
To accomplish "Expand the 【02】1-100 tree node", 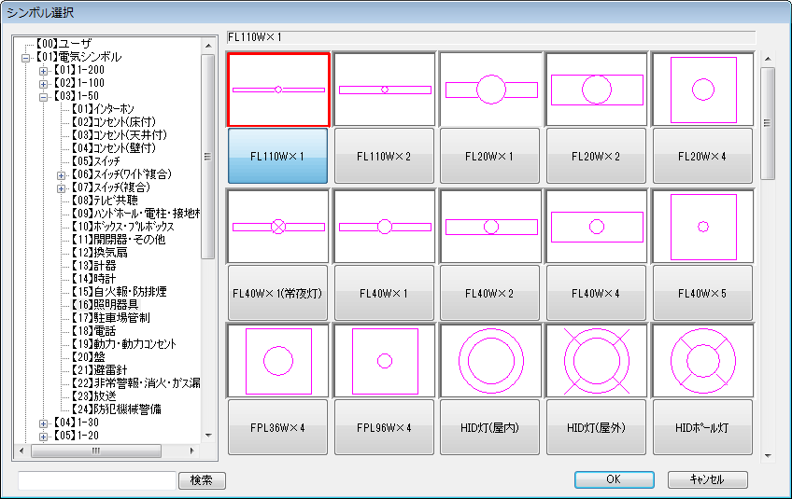I will [x=44, y=84].
